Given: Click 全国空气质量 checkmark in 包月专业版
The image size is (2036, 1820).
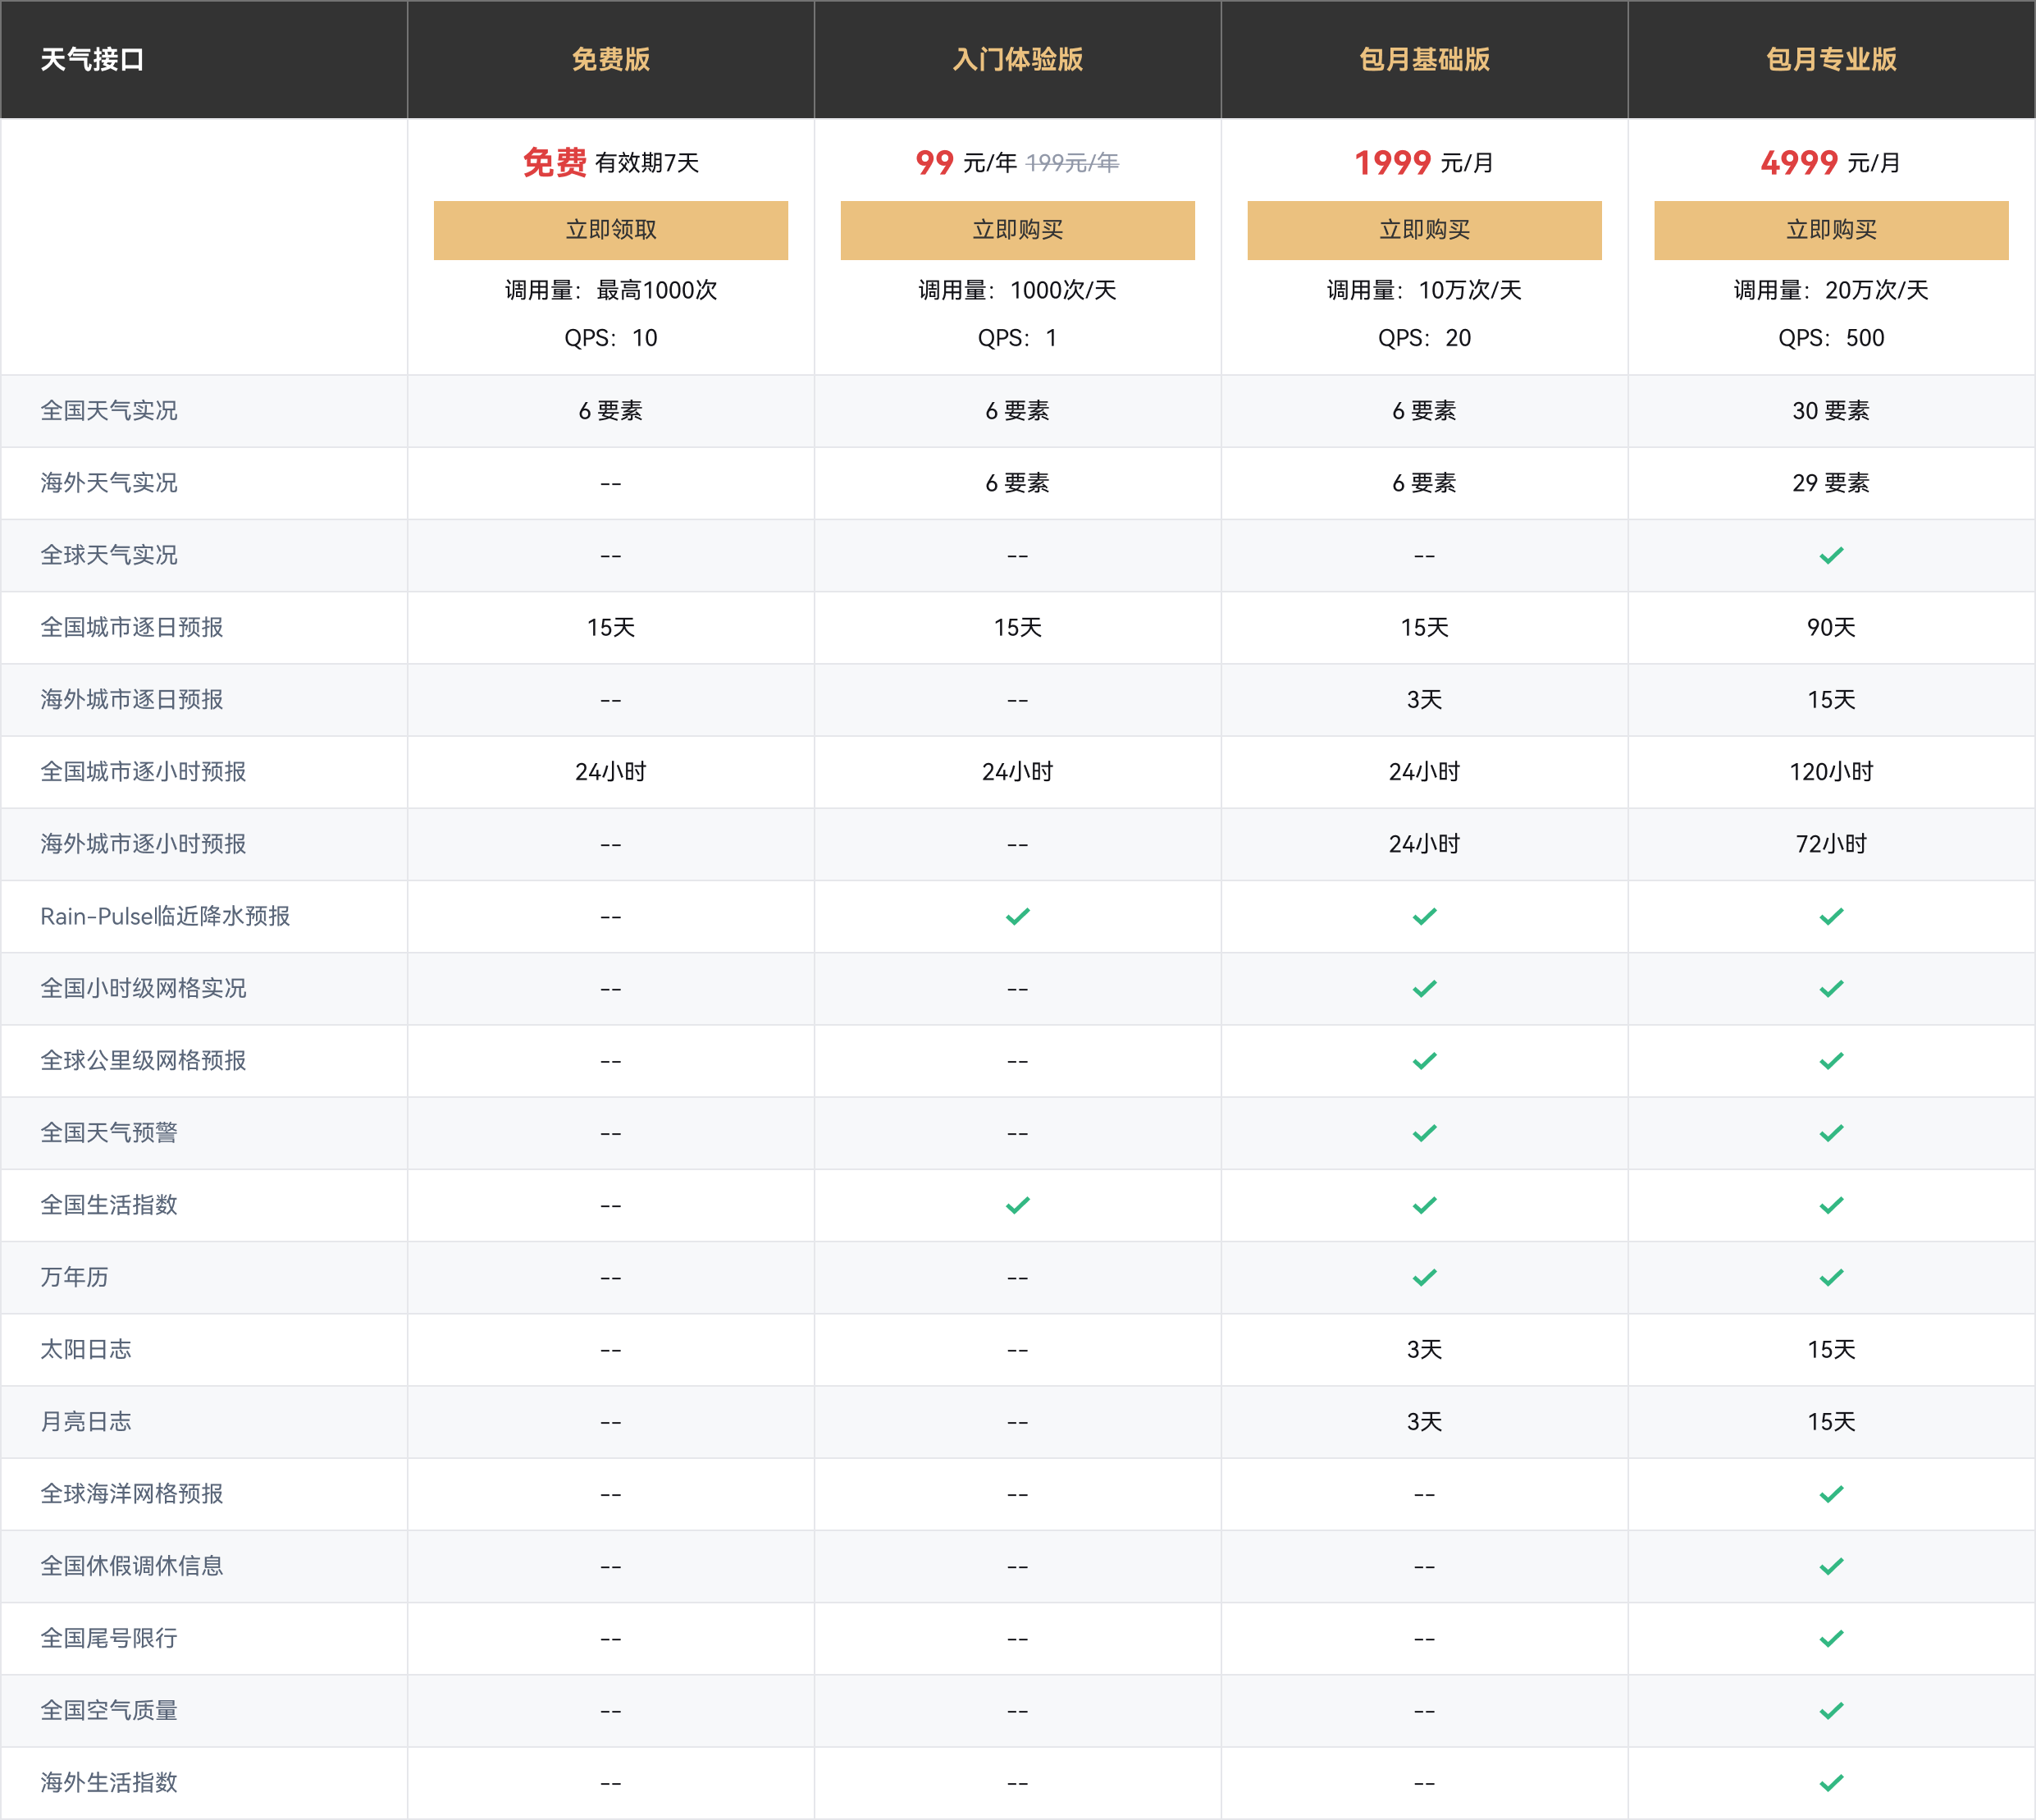Looking at the screenshot, I should coord(1831,1710).
